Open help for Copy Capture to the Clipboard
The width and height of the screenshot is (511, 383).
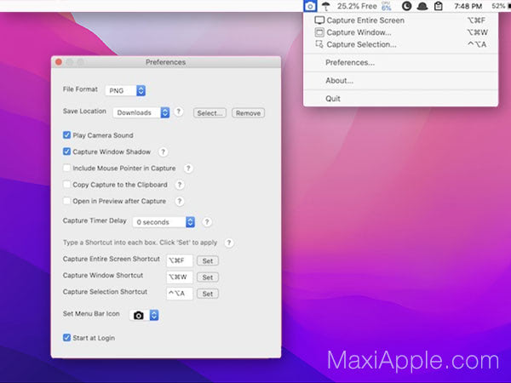180,185
